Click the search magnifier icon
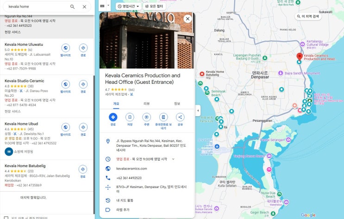 [x=72, y=6]
